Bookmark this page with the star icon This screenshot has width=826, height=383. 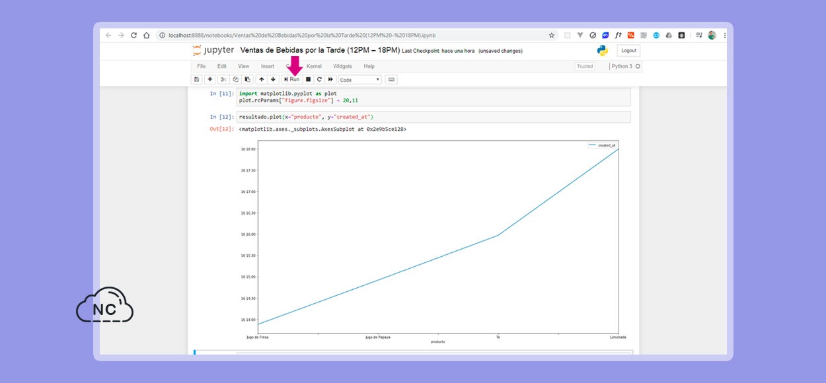click(x=552, y=35)
